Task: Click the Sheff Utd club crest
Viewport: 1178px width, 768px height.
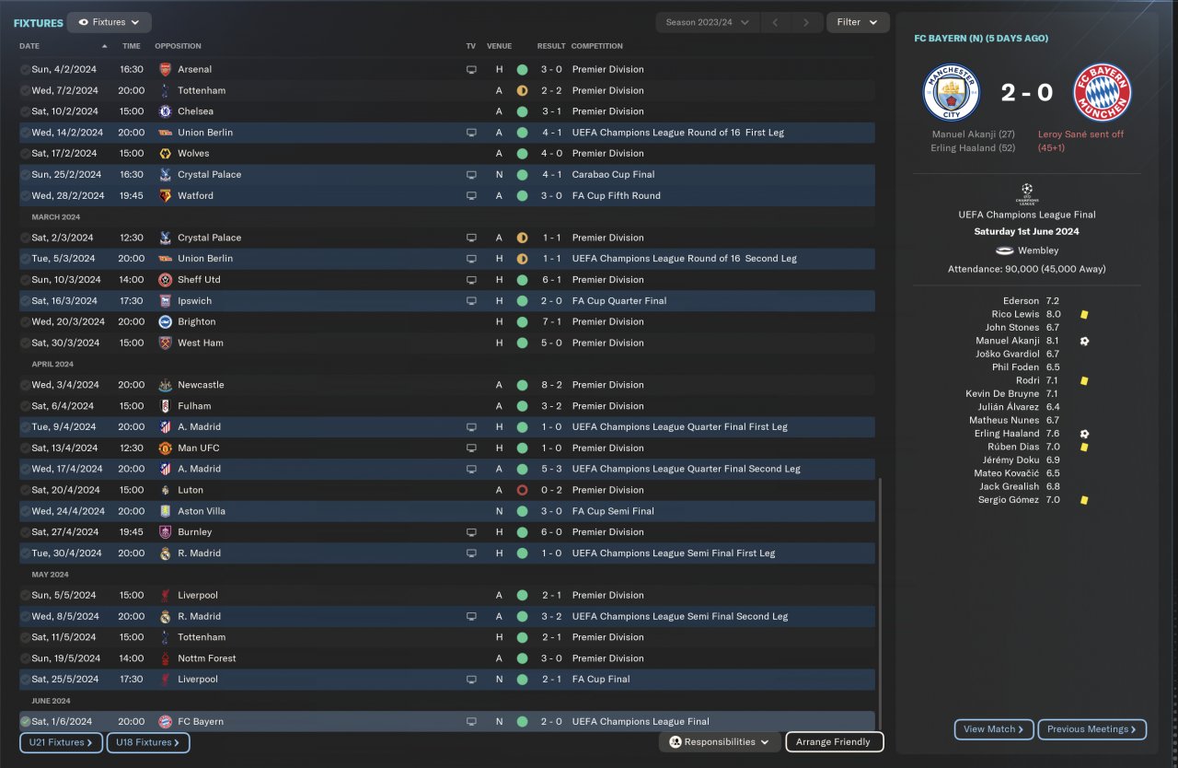Action: click(165, 280)
